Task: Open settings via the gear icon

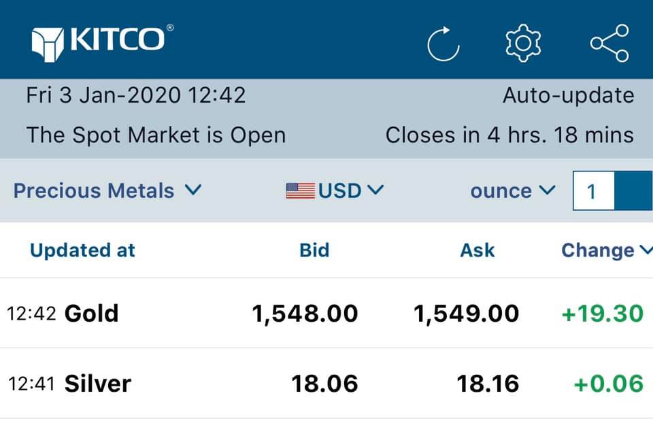Action: click(523, 43)
